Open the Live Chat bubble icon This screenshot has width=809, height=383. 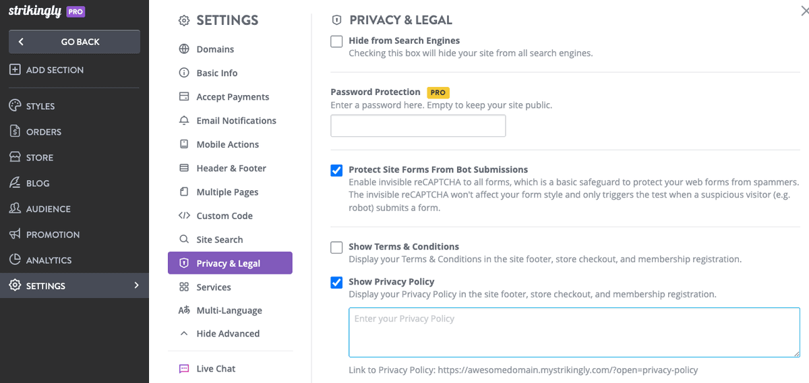(184, 369)
